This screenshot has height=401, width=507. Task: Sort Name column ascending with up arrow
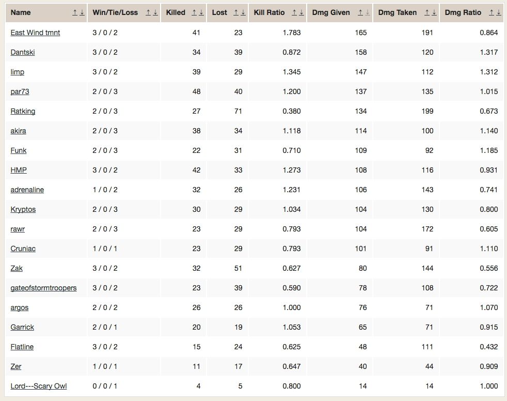coord(75,12)
